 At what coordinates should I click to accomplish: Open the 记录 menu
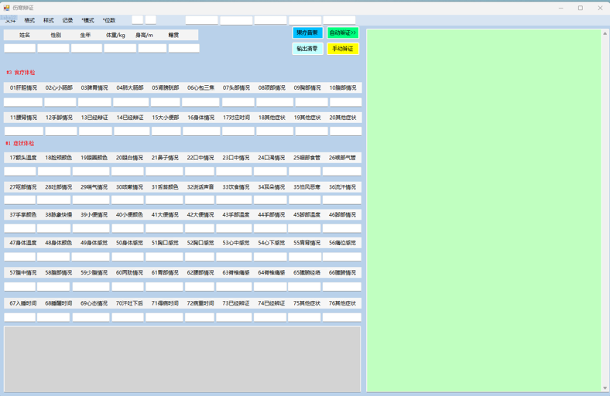tap(67, 21)
